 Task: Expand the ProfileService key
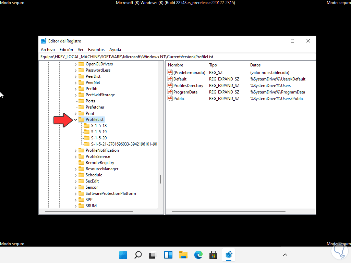coord(76,157)
